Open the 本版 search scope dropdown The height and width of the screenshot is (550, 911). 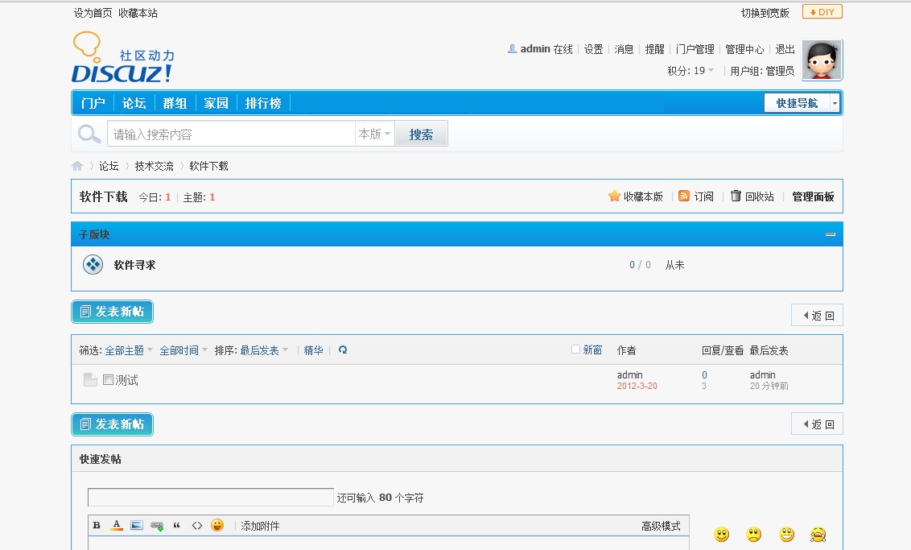coord(375,134)
